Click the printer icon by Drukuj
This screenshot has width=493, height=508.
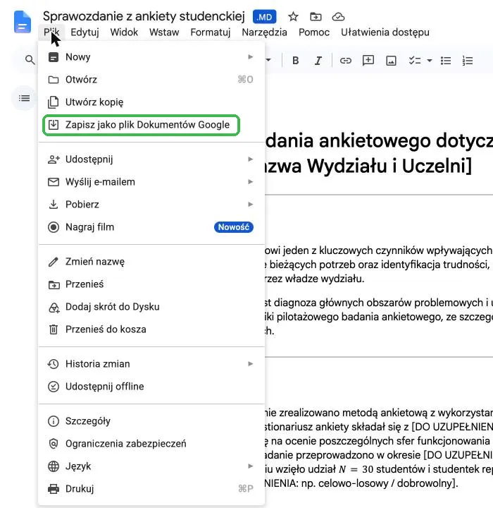pyautogui.click(x=54, y=488)
